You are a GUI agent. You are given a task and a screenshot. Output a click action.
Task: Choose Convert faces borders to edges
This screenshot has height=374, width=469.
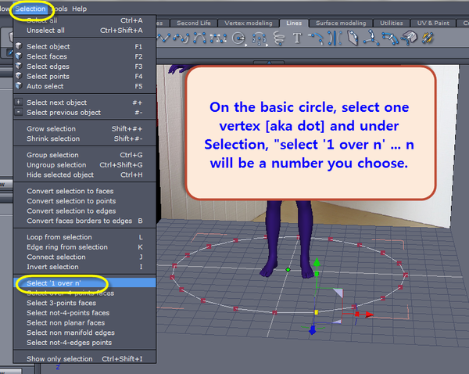point(84,221)
